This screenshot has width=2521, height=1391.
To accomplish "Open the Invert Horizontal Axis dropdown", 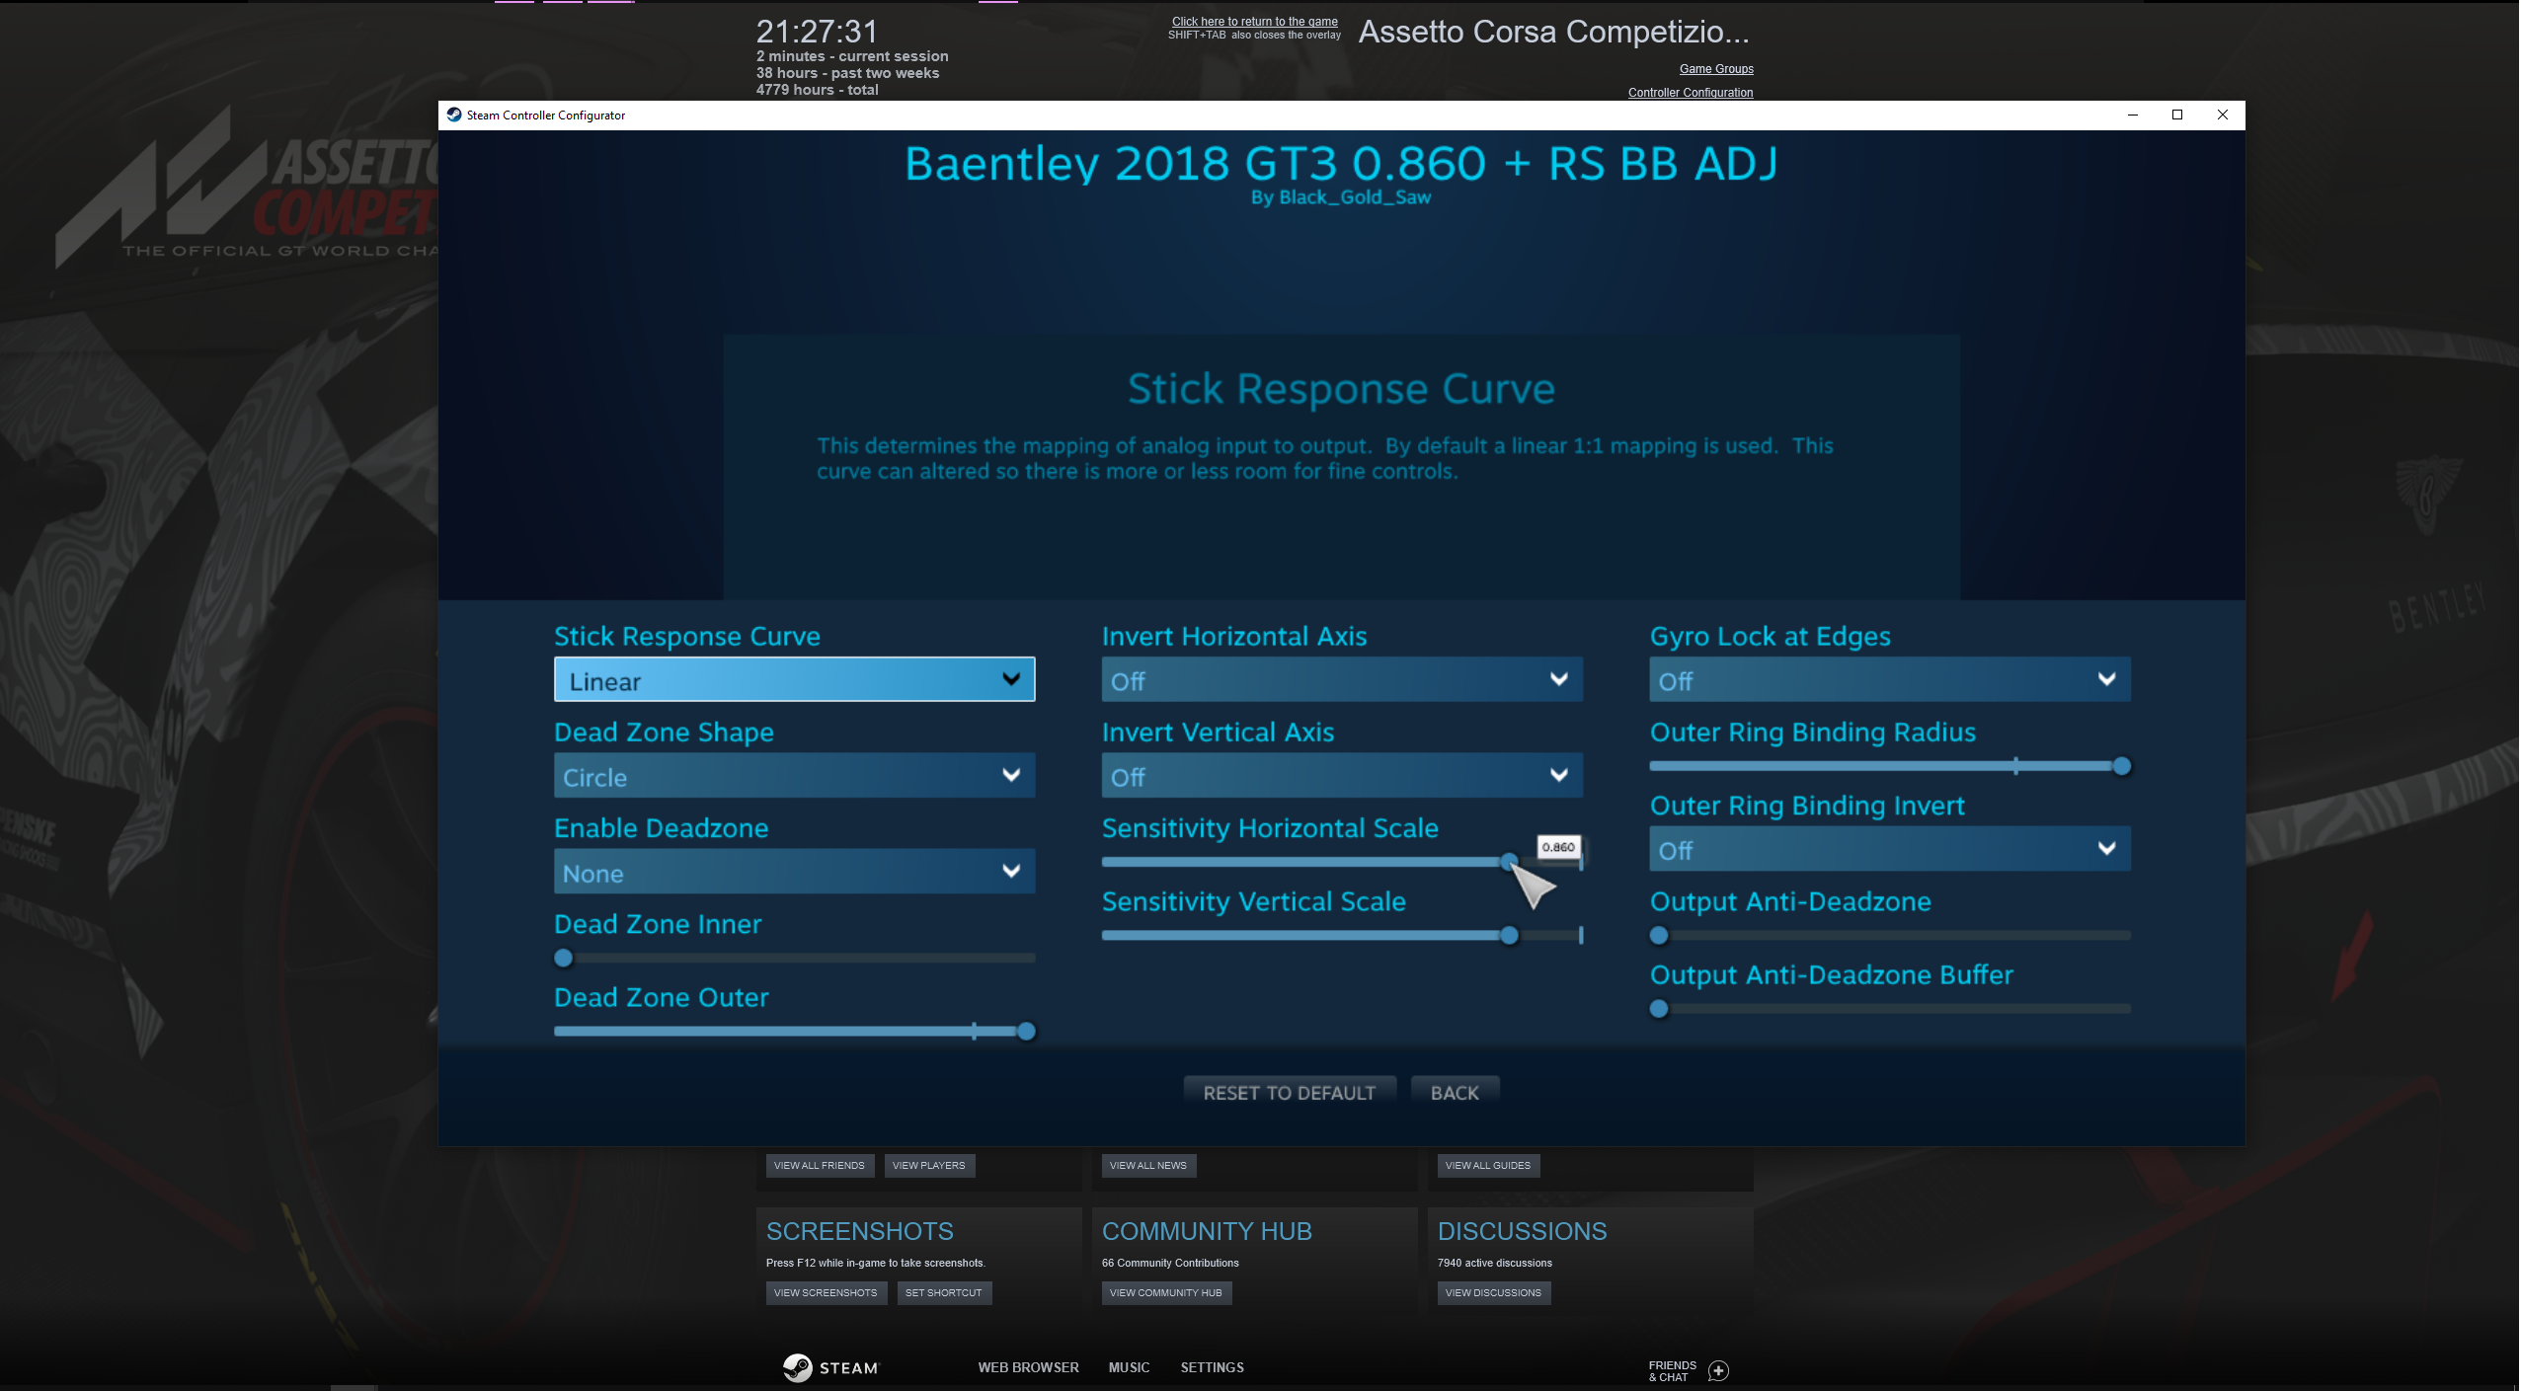I will 1342,680.
